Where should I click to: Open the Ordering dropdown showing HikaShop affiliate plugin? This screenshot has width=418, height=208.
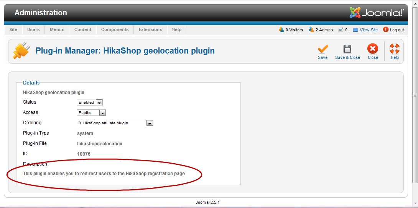point(115,123)
